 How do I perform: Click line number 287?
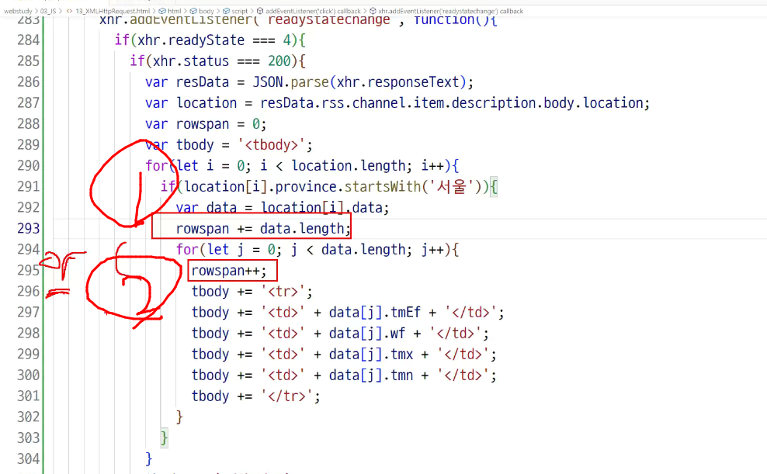(29, 103)
